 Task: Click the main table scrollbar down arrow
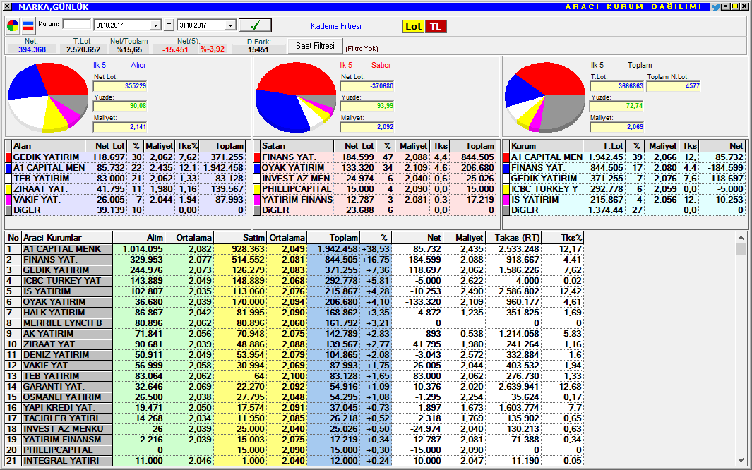pos(741,460)
